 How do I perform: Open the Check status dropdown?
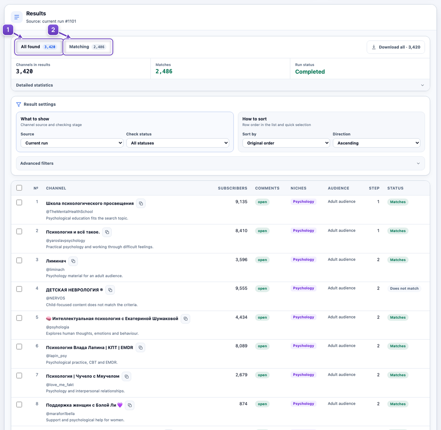click(178, 143)
